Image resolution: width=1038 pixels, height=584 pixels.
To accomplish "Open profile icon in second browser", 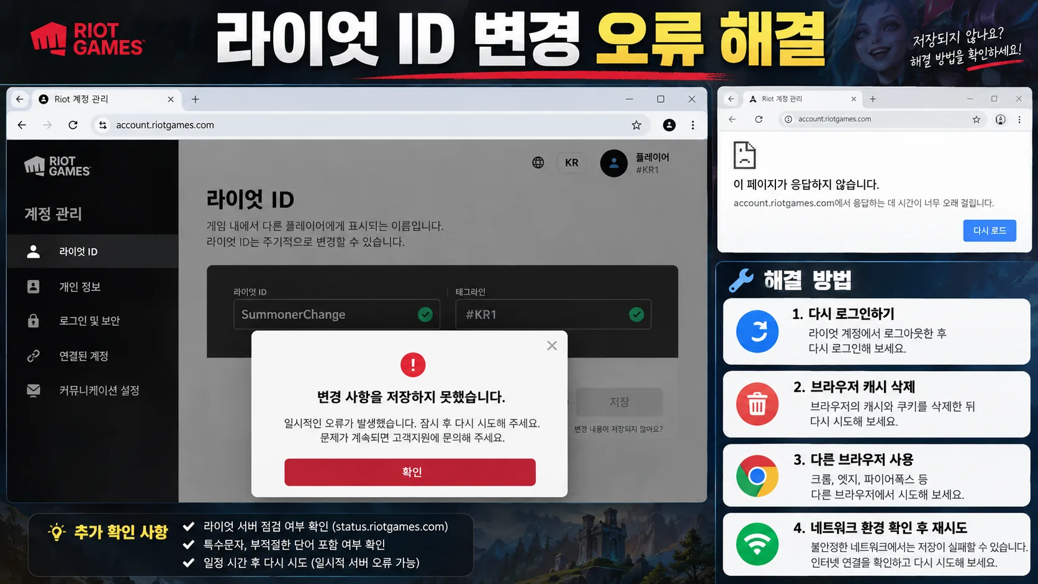I will click(1000, 119).
